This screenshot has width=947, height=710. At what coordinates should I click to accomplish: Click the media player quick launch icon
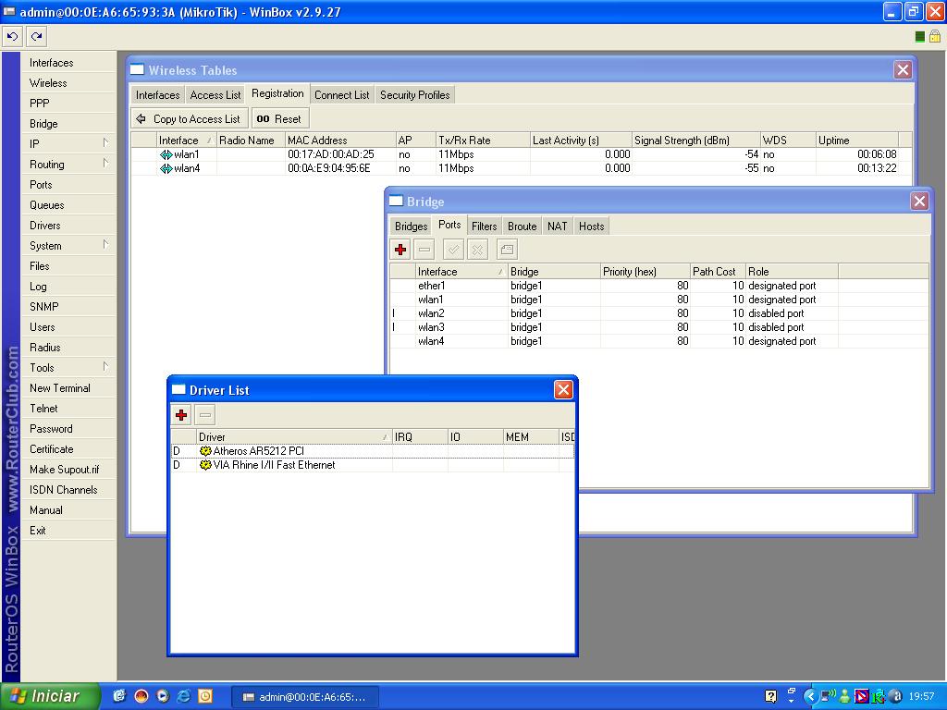(x=163, y=696)
